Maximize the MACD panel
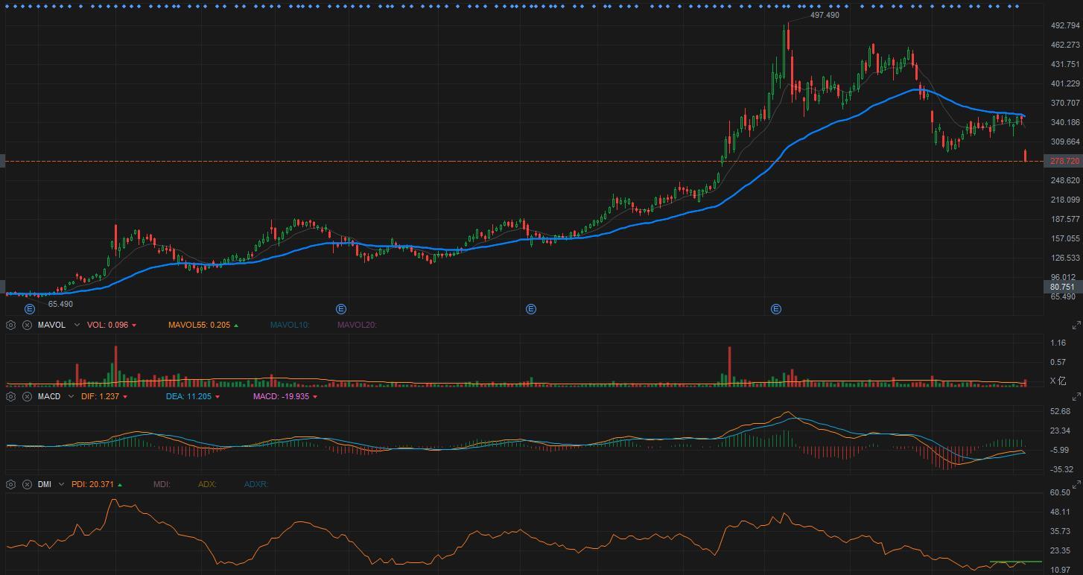Image resolution: width=1083 pixels, height=575 pixels. (x=1076, y=397)
